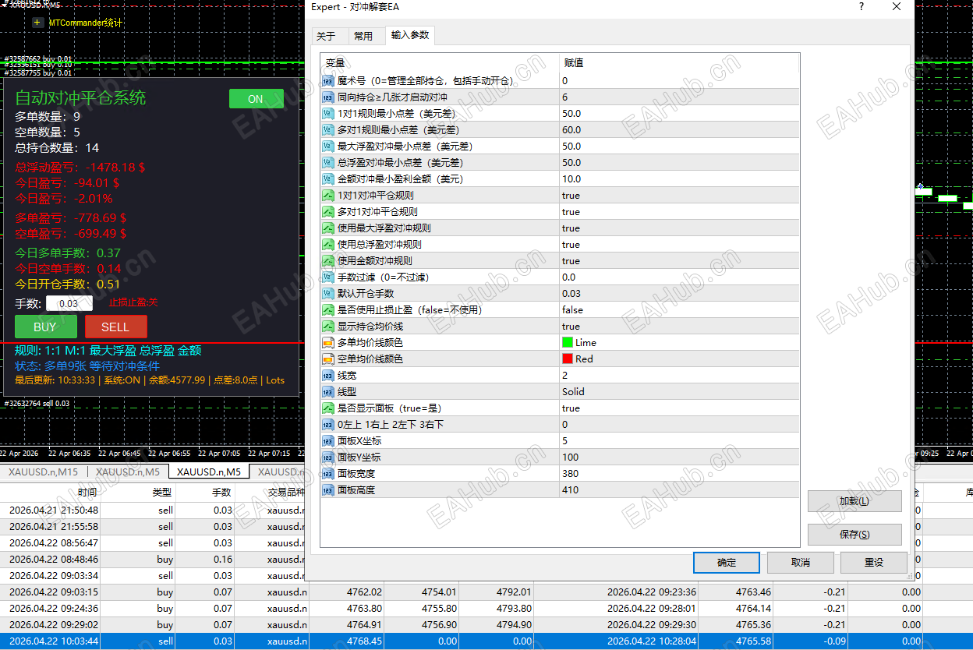Click the color icon of 空单均价线颜色
This screenshot has width=973, height=650.
point(328,359)
